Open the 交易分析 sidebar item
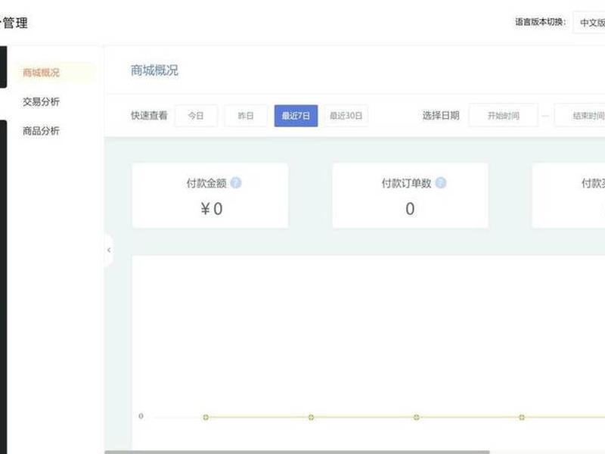The height and width of the screenshot is (454, 605). [x=41, y=101]
